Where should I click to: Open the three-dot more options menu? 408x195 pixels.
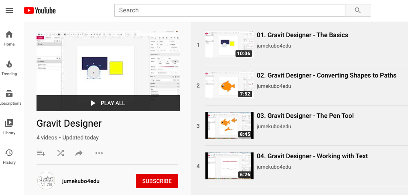point(99,153)
